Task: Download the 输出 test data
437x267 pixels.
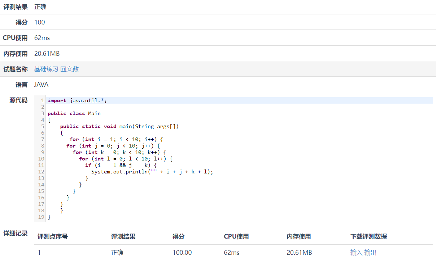Action: coord(370,253)
